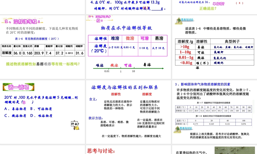Click the 0.01 tick label on number line
257x154 pixels.
coord(107,71)
